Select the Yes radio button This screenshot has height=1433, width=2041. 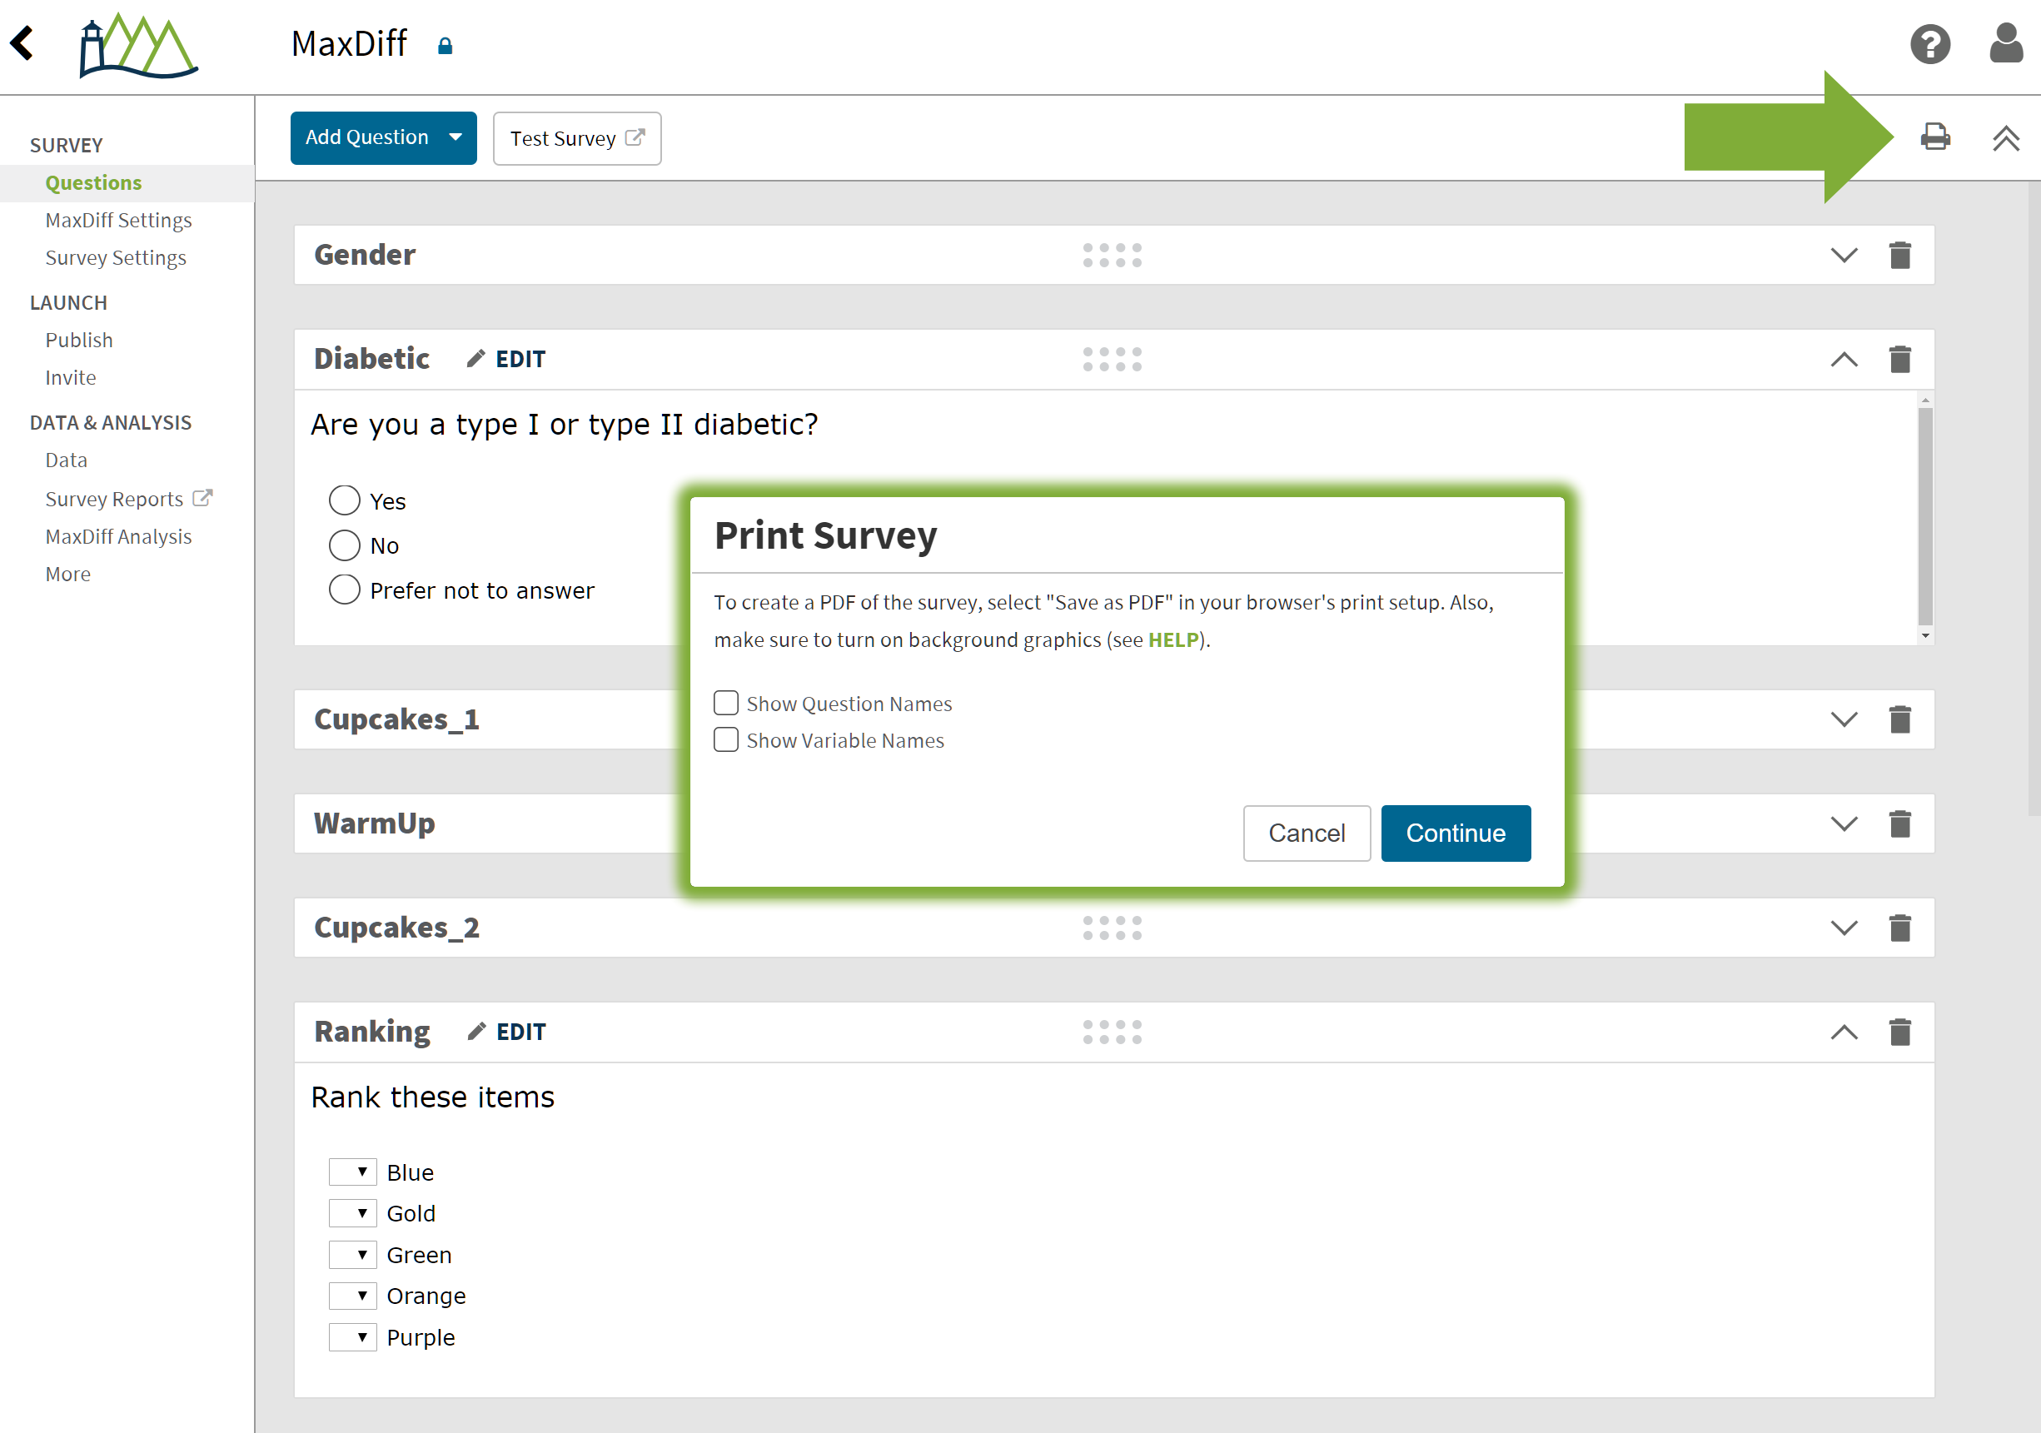[343, 500]
